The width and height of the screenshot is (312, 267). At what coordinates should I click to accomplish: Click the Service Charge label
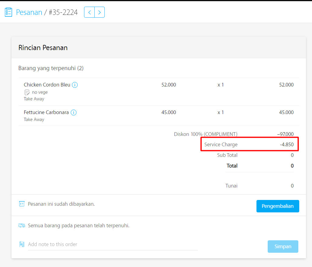pyautogui.click(x=221, y=144)
